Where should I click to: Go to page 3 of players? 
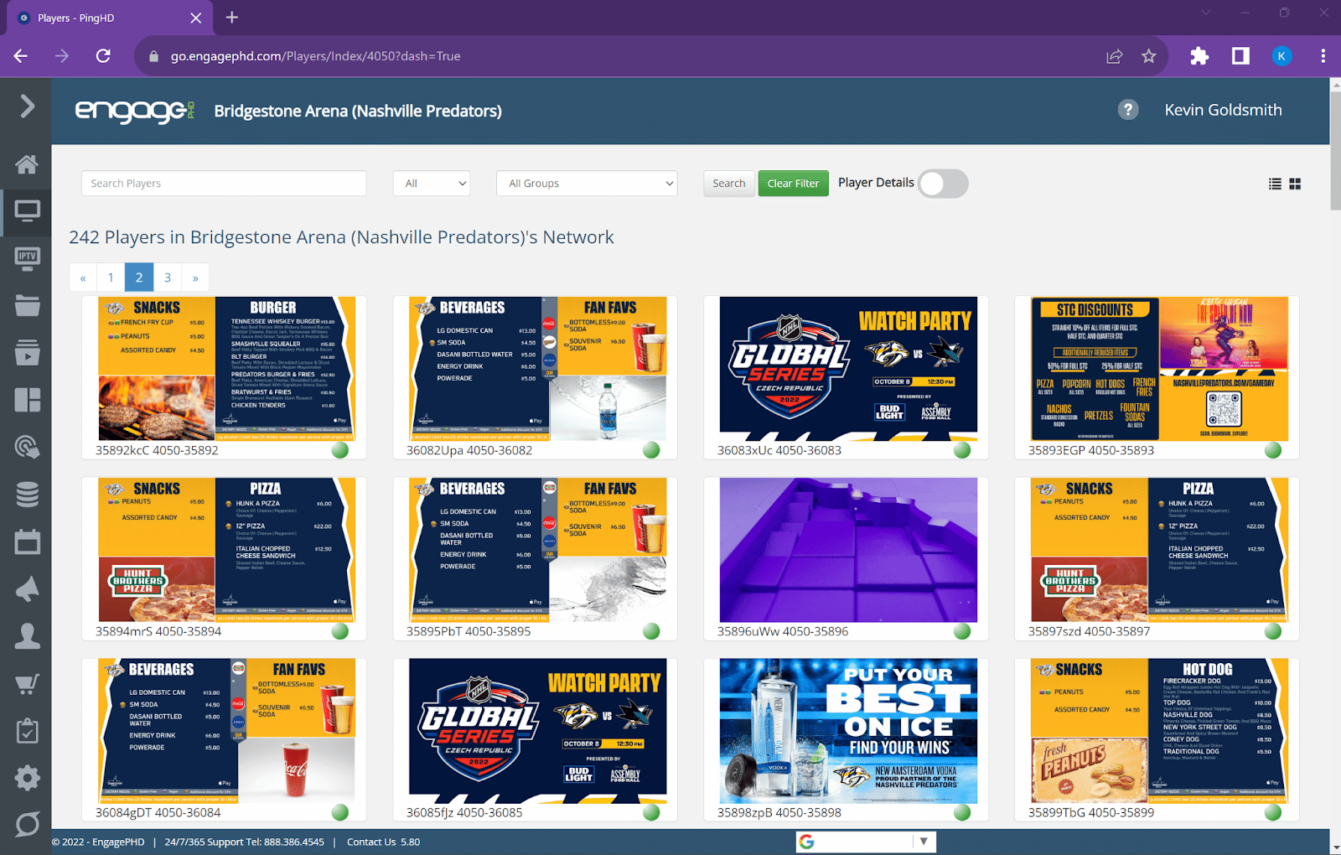click(168, 277)
